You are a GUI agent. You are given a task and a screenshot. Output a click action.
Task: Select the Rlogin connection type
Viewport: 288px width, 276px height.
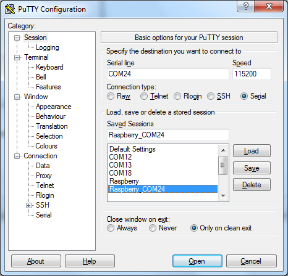(177, 96)
